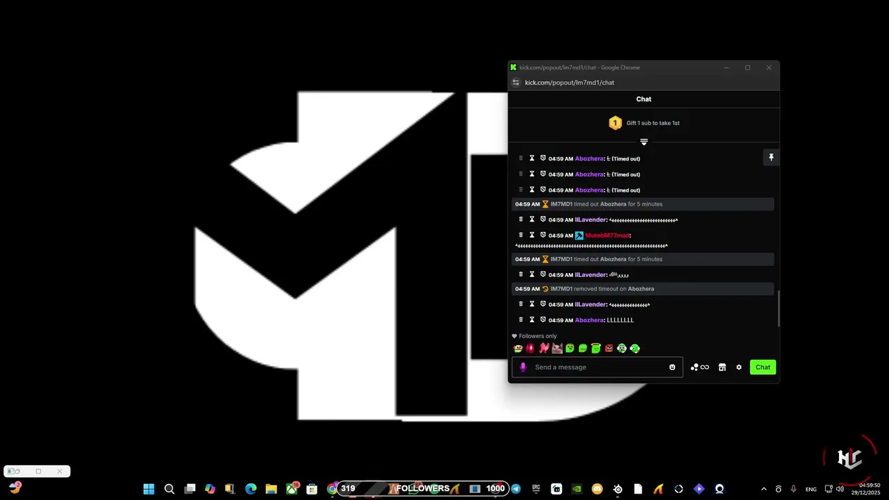889x500 pixels.
Task: Click shield icon beside llLavender's Arabic message
Action: 543,274
